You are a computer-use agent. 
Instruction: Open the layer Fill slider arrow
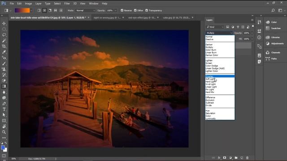252,39
